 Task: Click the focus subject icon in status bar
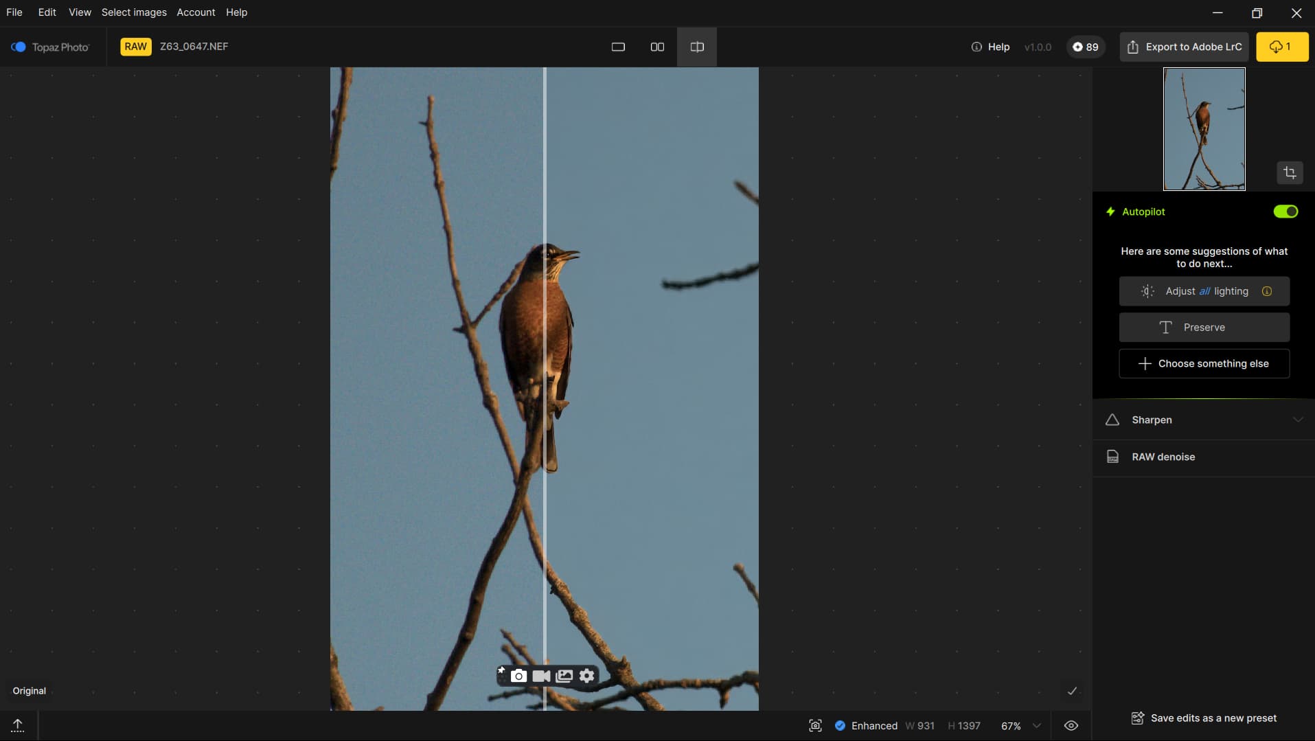coord(815,726)
